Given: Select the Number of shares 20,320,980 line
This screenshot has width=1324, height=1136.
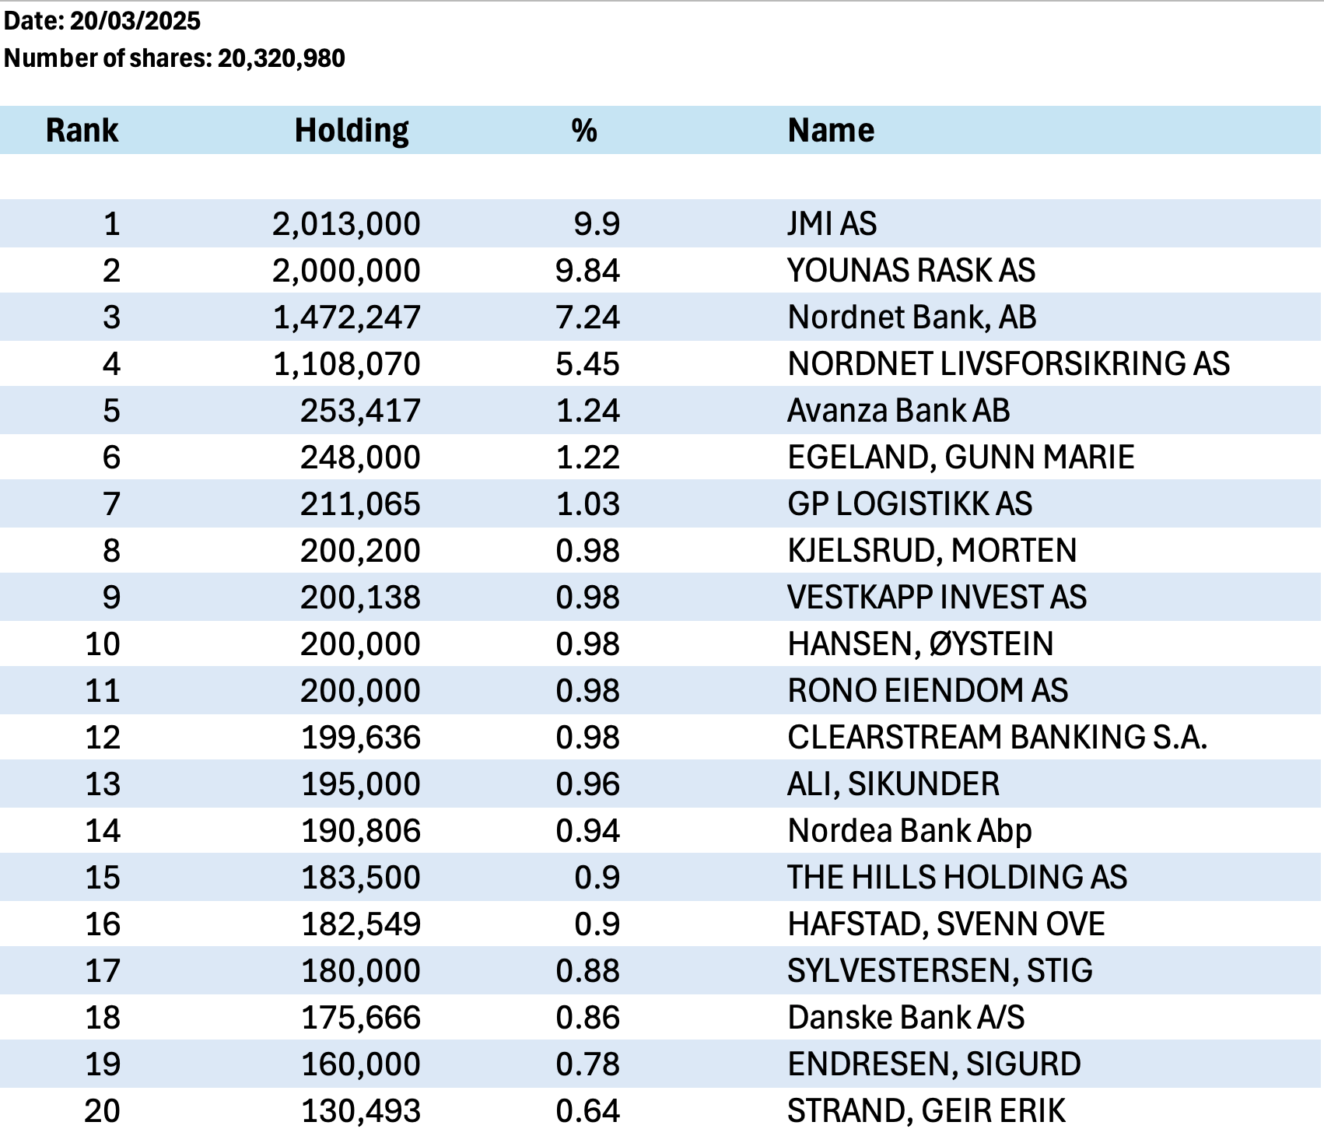Looking at the screenshot, I should point(174,58).
